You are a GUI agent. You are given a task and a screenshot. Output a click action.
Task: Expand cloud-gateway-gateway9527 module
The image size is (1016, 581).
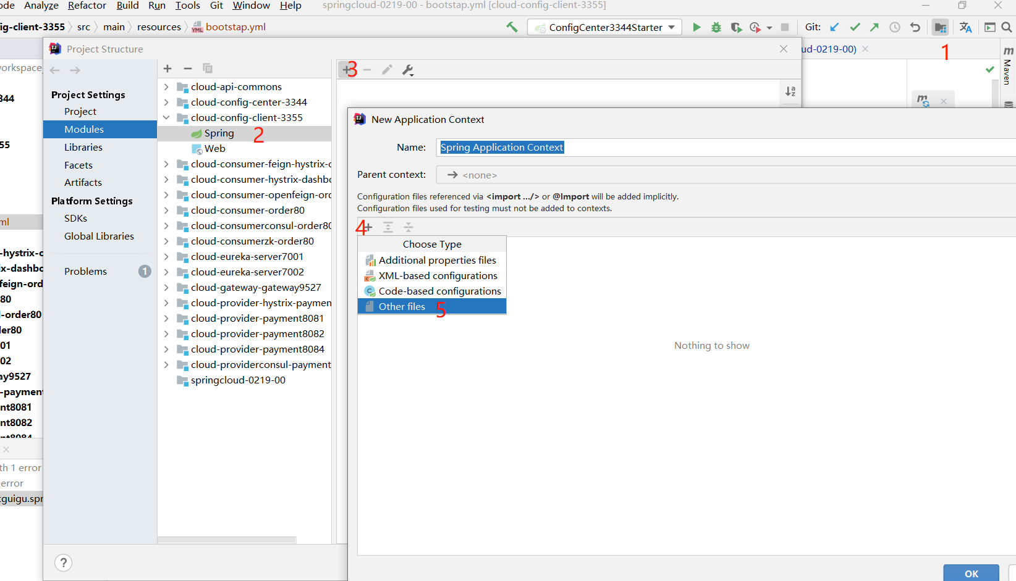coord(166,288)
